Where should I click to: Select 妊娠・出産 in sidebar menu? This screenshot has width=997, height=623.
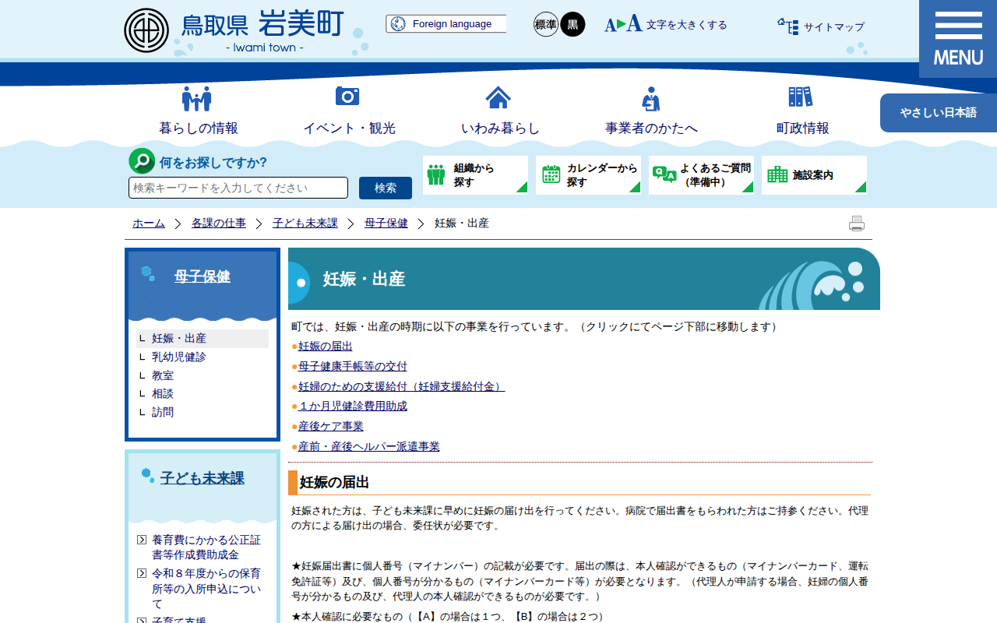(x=203, y=339)
